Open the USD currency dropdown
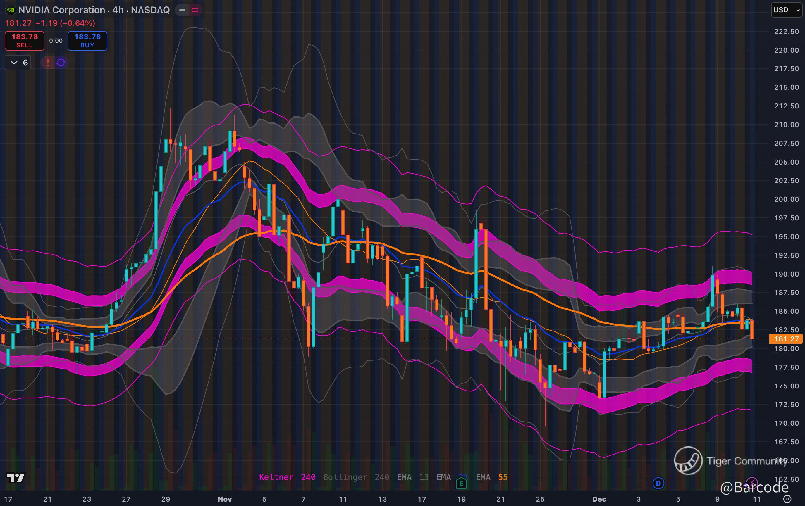 pyautogui.click(x=786, y=10)
